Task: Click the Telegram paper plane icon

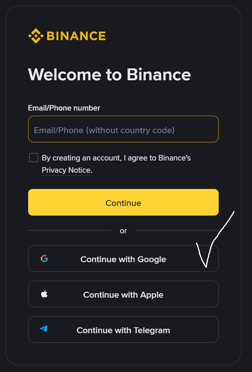Action: click(44, 329)
